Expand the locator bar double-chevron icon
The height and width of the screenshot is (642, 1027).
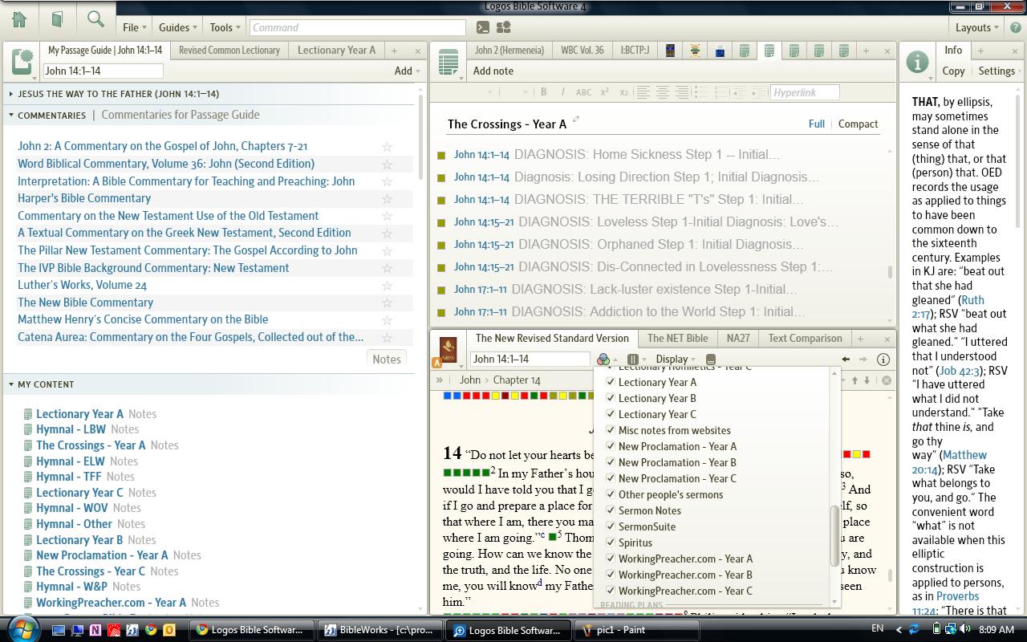[x=440, y=380]
